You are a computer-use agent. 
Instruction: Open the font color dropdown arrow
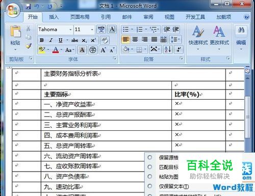[61, 50]
